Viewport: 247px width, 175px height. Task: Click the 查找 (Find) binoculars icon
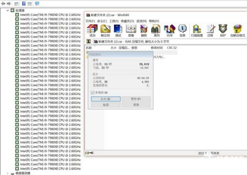click(156, 31)
